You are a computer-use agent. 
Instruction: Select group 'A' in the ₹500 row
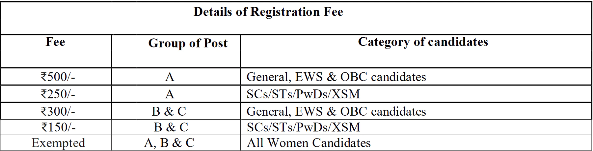coord(170,77)
